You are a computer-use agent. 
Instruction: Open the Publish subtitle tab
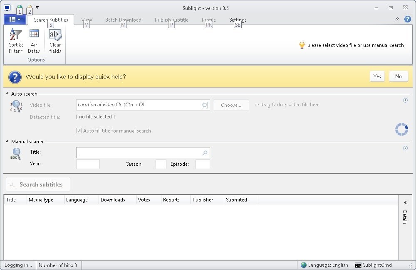pyautogui.click(x=171, y=20)
